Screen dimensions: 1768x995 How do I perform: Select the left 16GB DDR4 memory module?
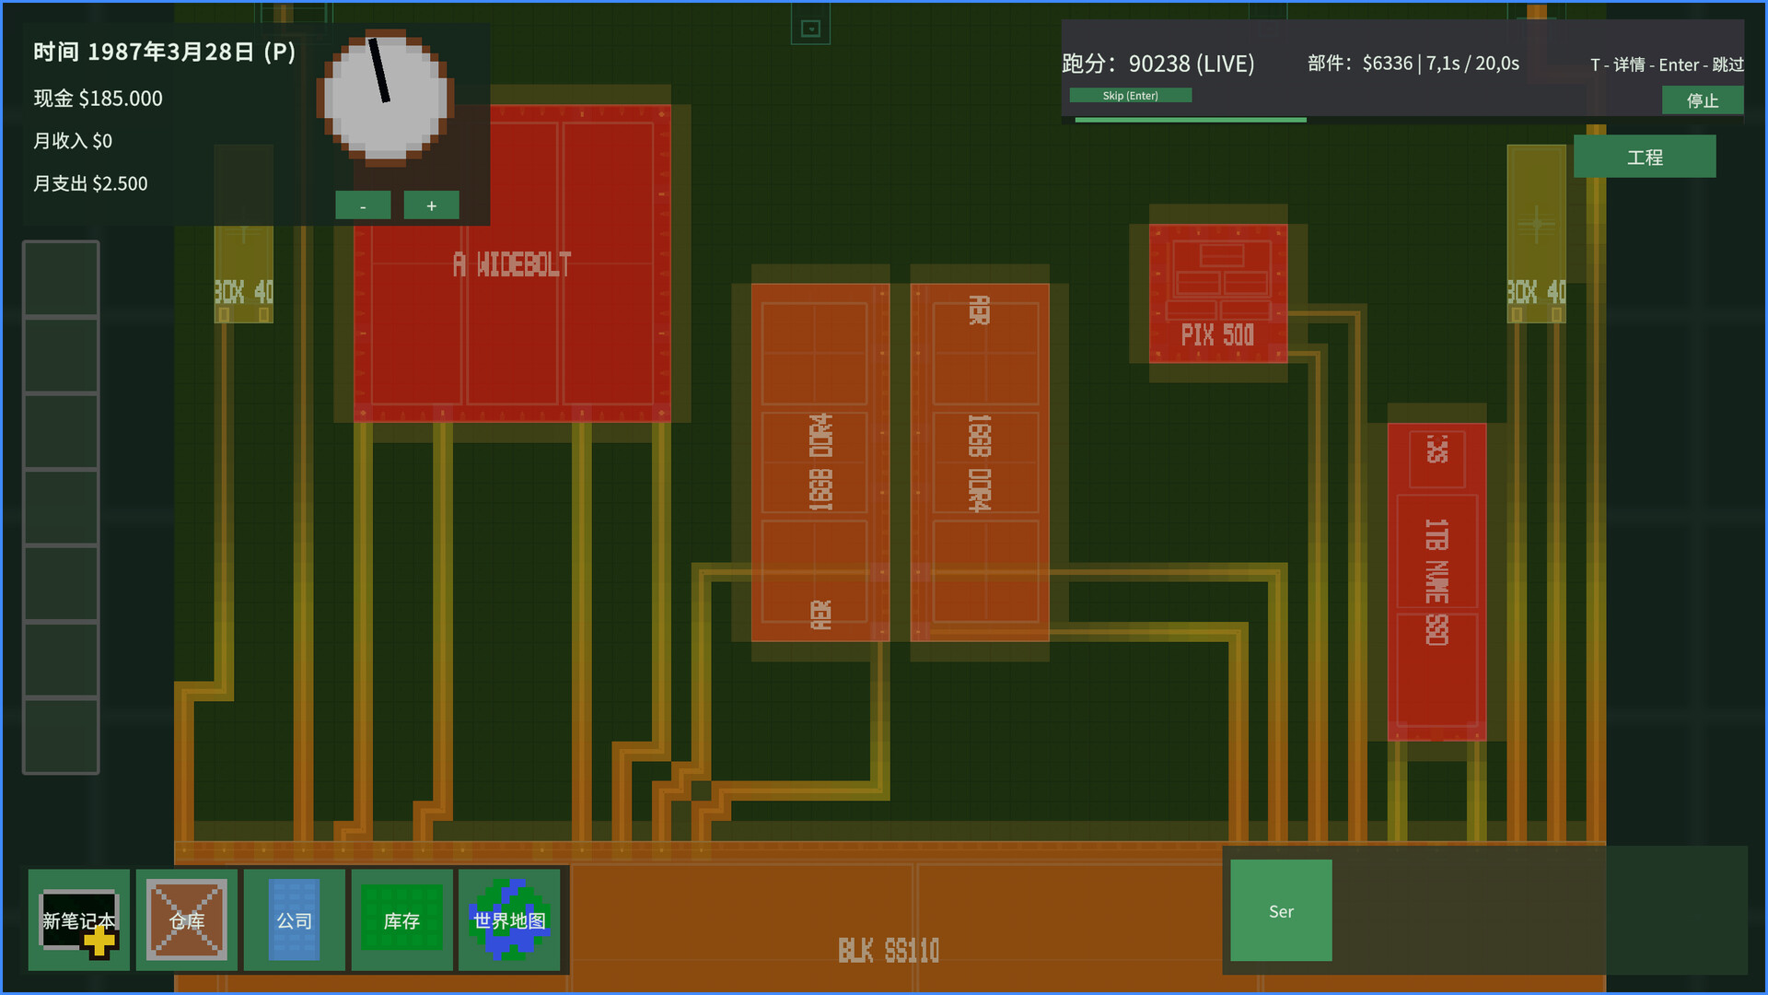tap(820, 462)
